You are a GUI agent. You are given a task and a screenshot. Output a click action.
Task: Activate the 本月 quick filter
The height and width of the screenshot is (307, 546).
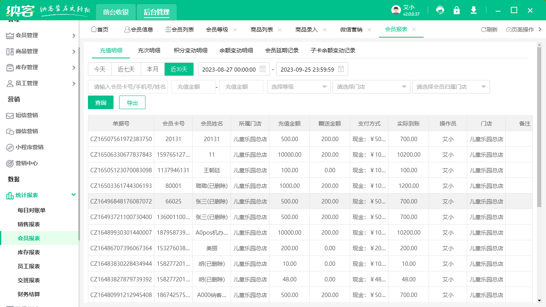point(152,69)
